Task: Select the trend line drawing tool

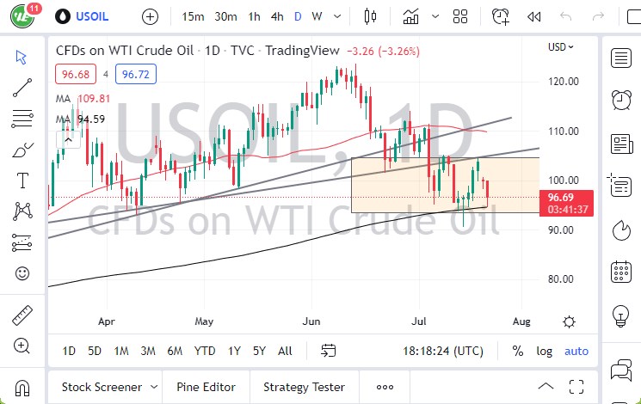Action: (23, 86)
